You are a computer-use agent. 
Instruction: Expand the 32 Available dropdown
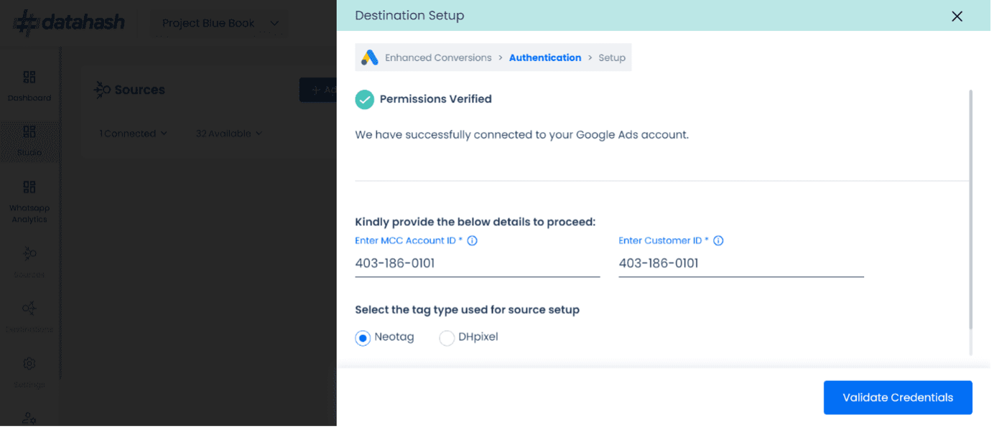(229, 134)
